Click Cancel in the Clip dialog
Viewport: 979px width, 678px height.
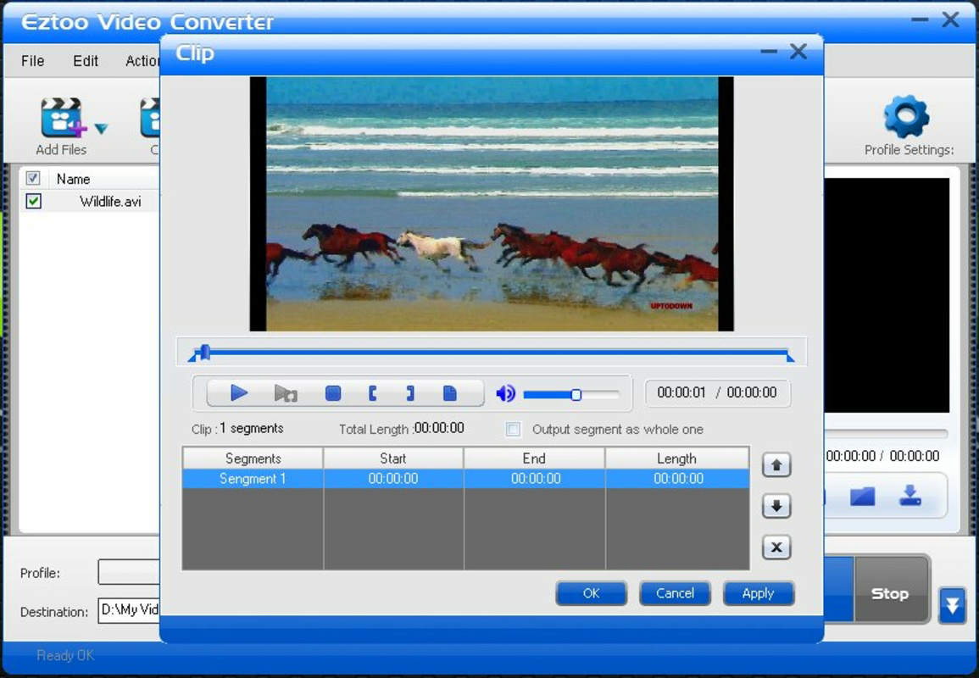click(x=675, y=593)
